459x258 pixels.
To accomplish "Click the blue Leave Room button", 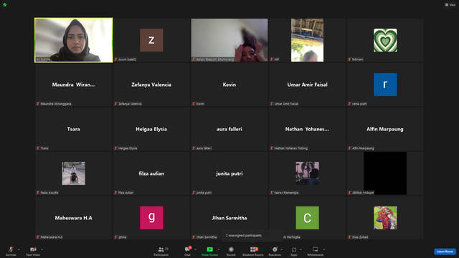I will click(x=445, y=252).
